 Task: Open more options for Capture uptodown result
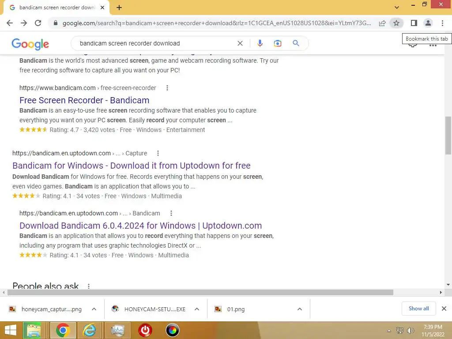click(158, 153)
